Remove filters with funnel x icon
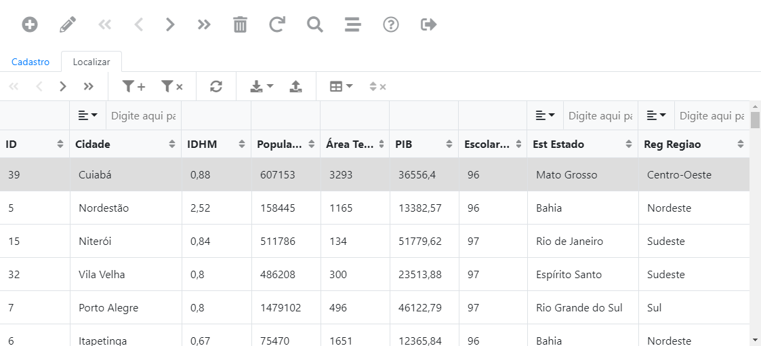The width and height of the screenshot is (761, 346). 172,86
